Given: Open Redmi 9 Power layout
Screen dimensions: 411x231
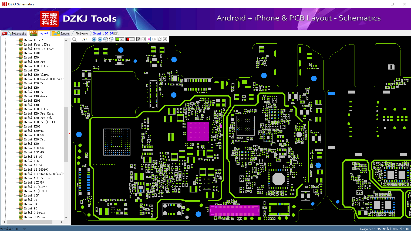Looking at the screenshot, I should pyautogui.click(x=35, y=213).
